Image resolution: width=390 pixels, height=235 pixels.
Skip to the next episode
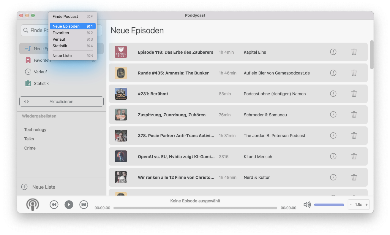pos(84,204)
